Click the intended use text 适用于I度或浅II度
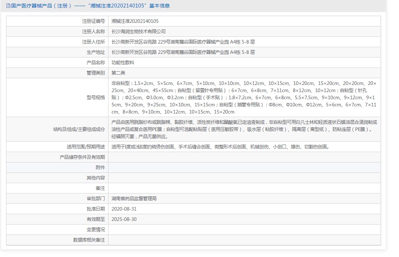The width and height of the screenshot is (399, 257). click(220, 147)
